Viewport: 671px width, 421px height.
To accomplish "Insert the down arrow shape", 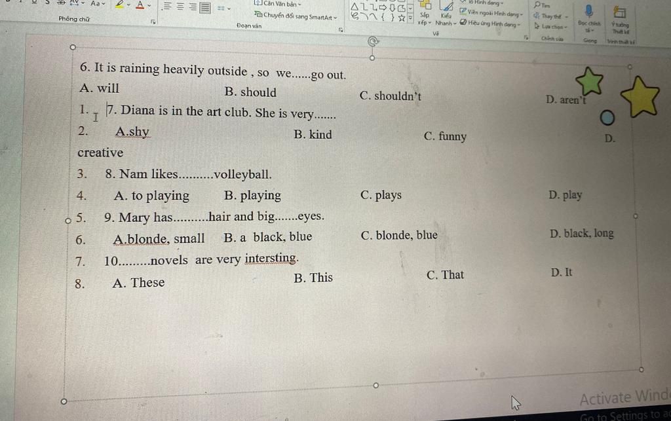I will [392, 8].
